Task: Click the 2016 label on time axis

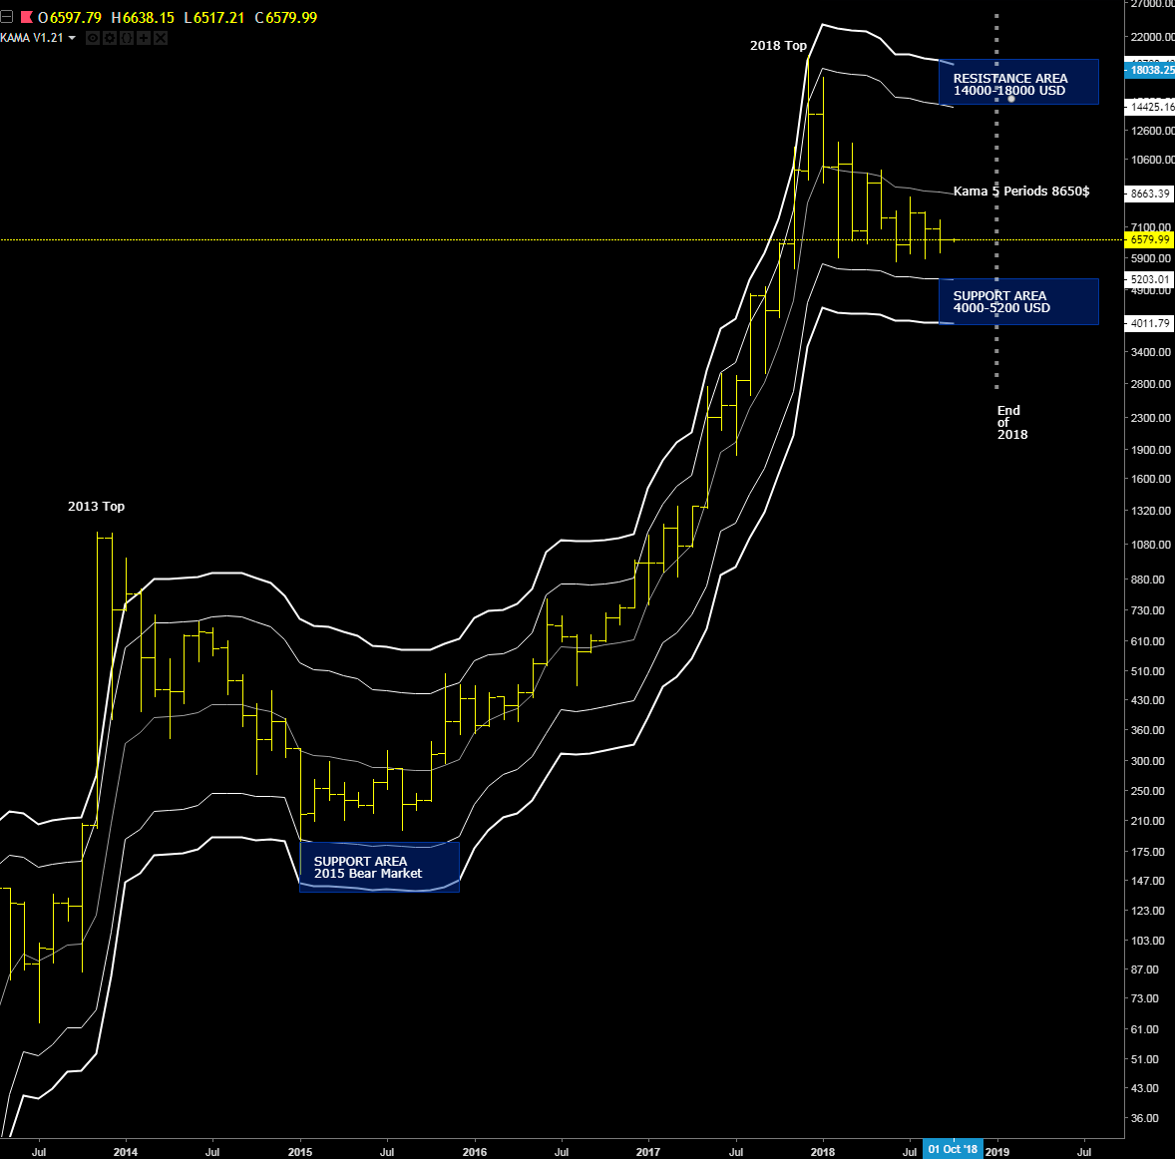Action: (474, 1152)
